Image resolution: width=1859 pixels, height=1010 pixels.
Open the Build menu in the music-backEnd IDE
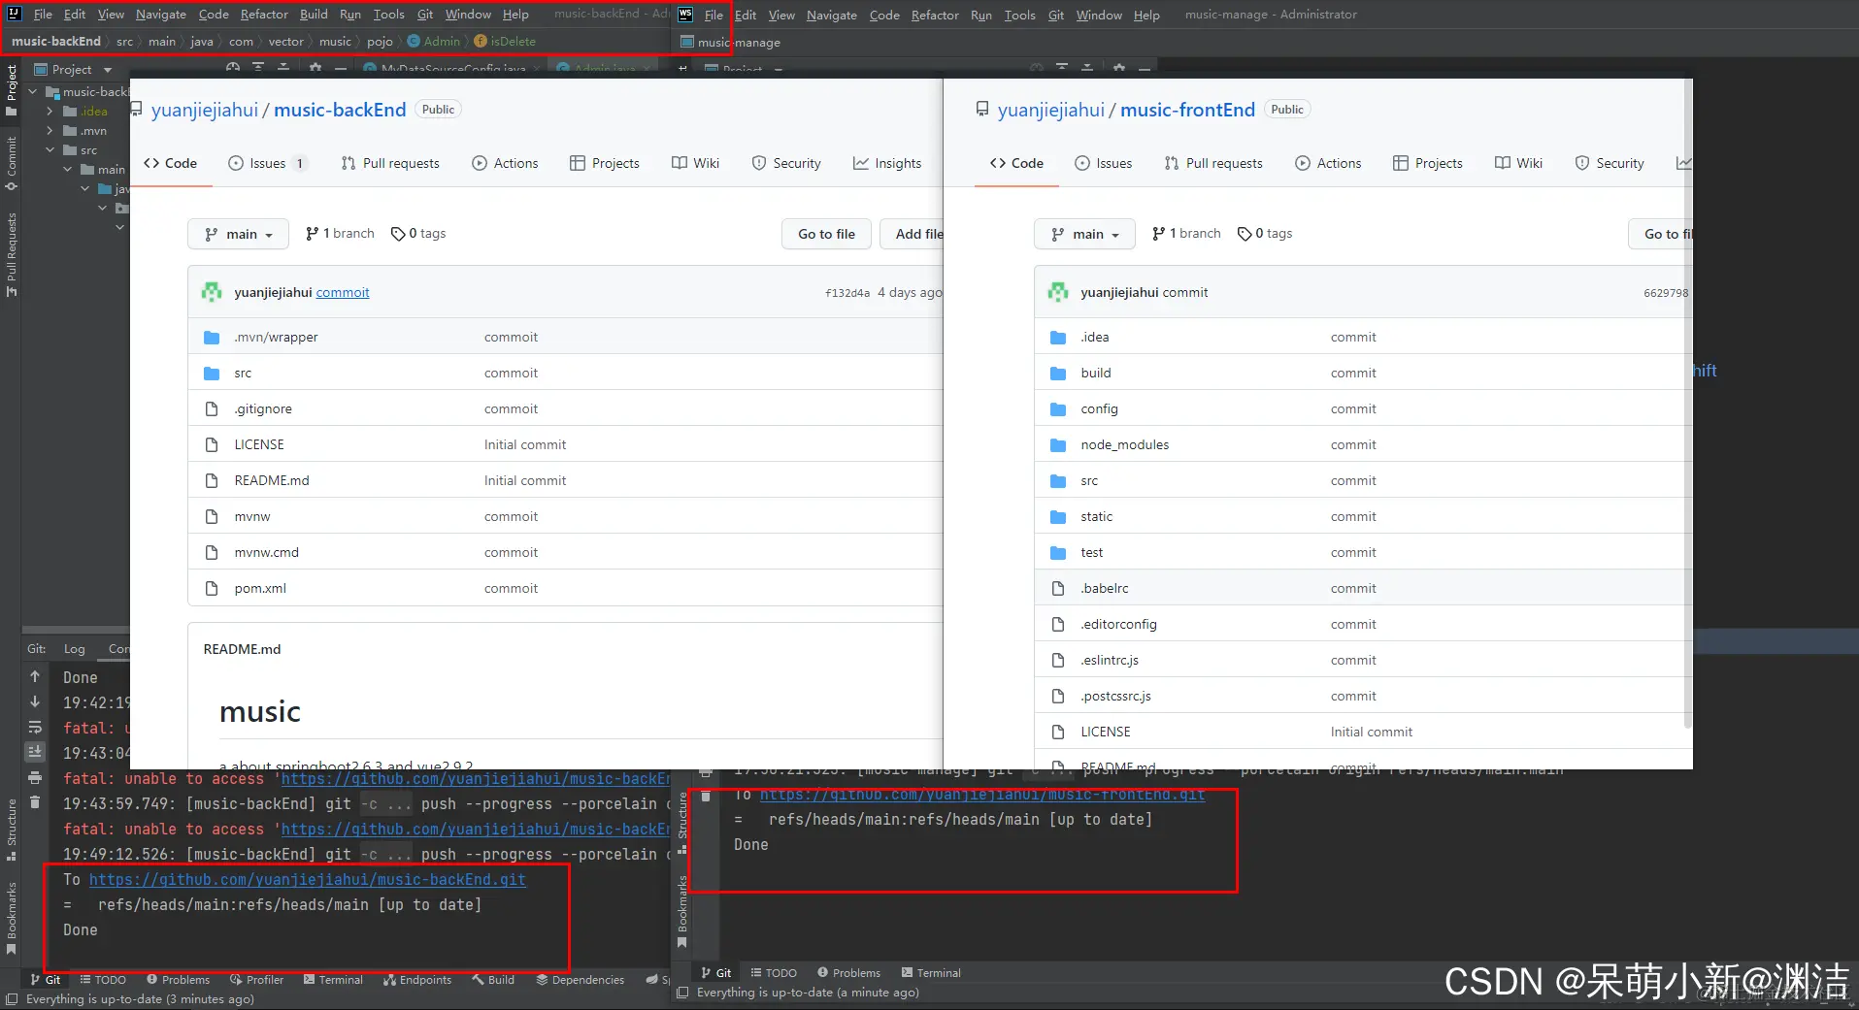(314, 15)
